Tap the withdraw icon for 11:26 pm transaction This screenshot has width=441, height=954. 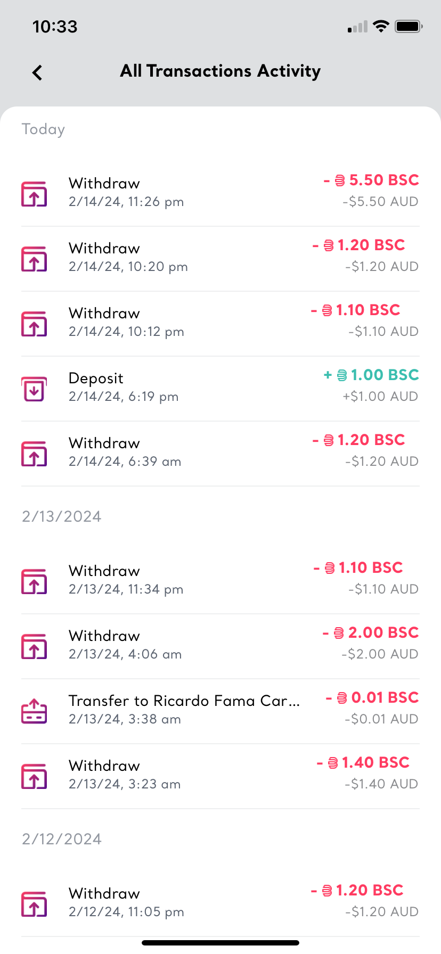pyautogui.click(x=34, y=194)
